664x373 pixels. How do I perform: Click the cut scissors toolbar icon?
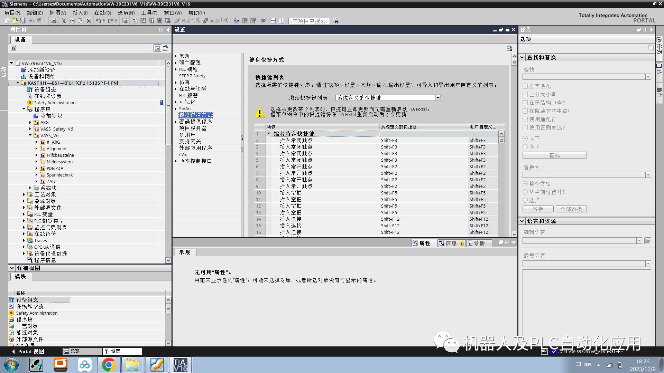[x=64, y=21]
